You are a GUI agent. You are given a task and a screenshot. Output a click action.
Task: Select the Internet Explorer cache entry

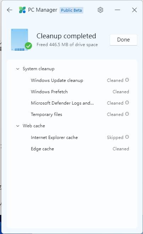[72, 138]
